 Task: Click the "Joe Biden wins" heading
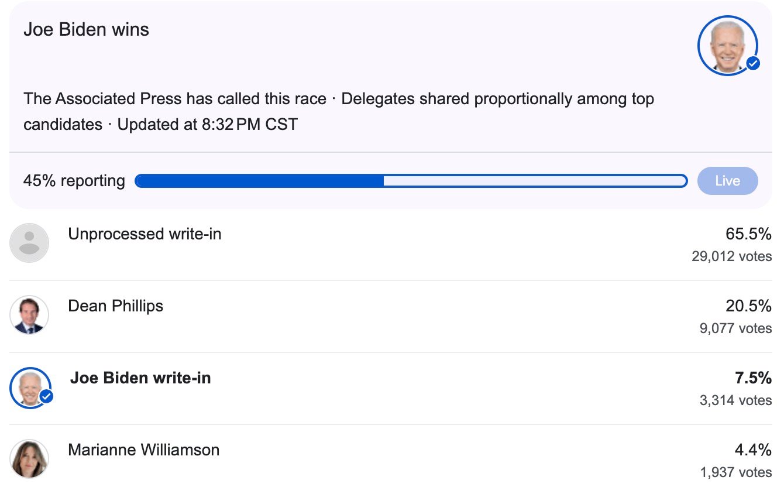86,29
